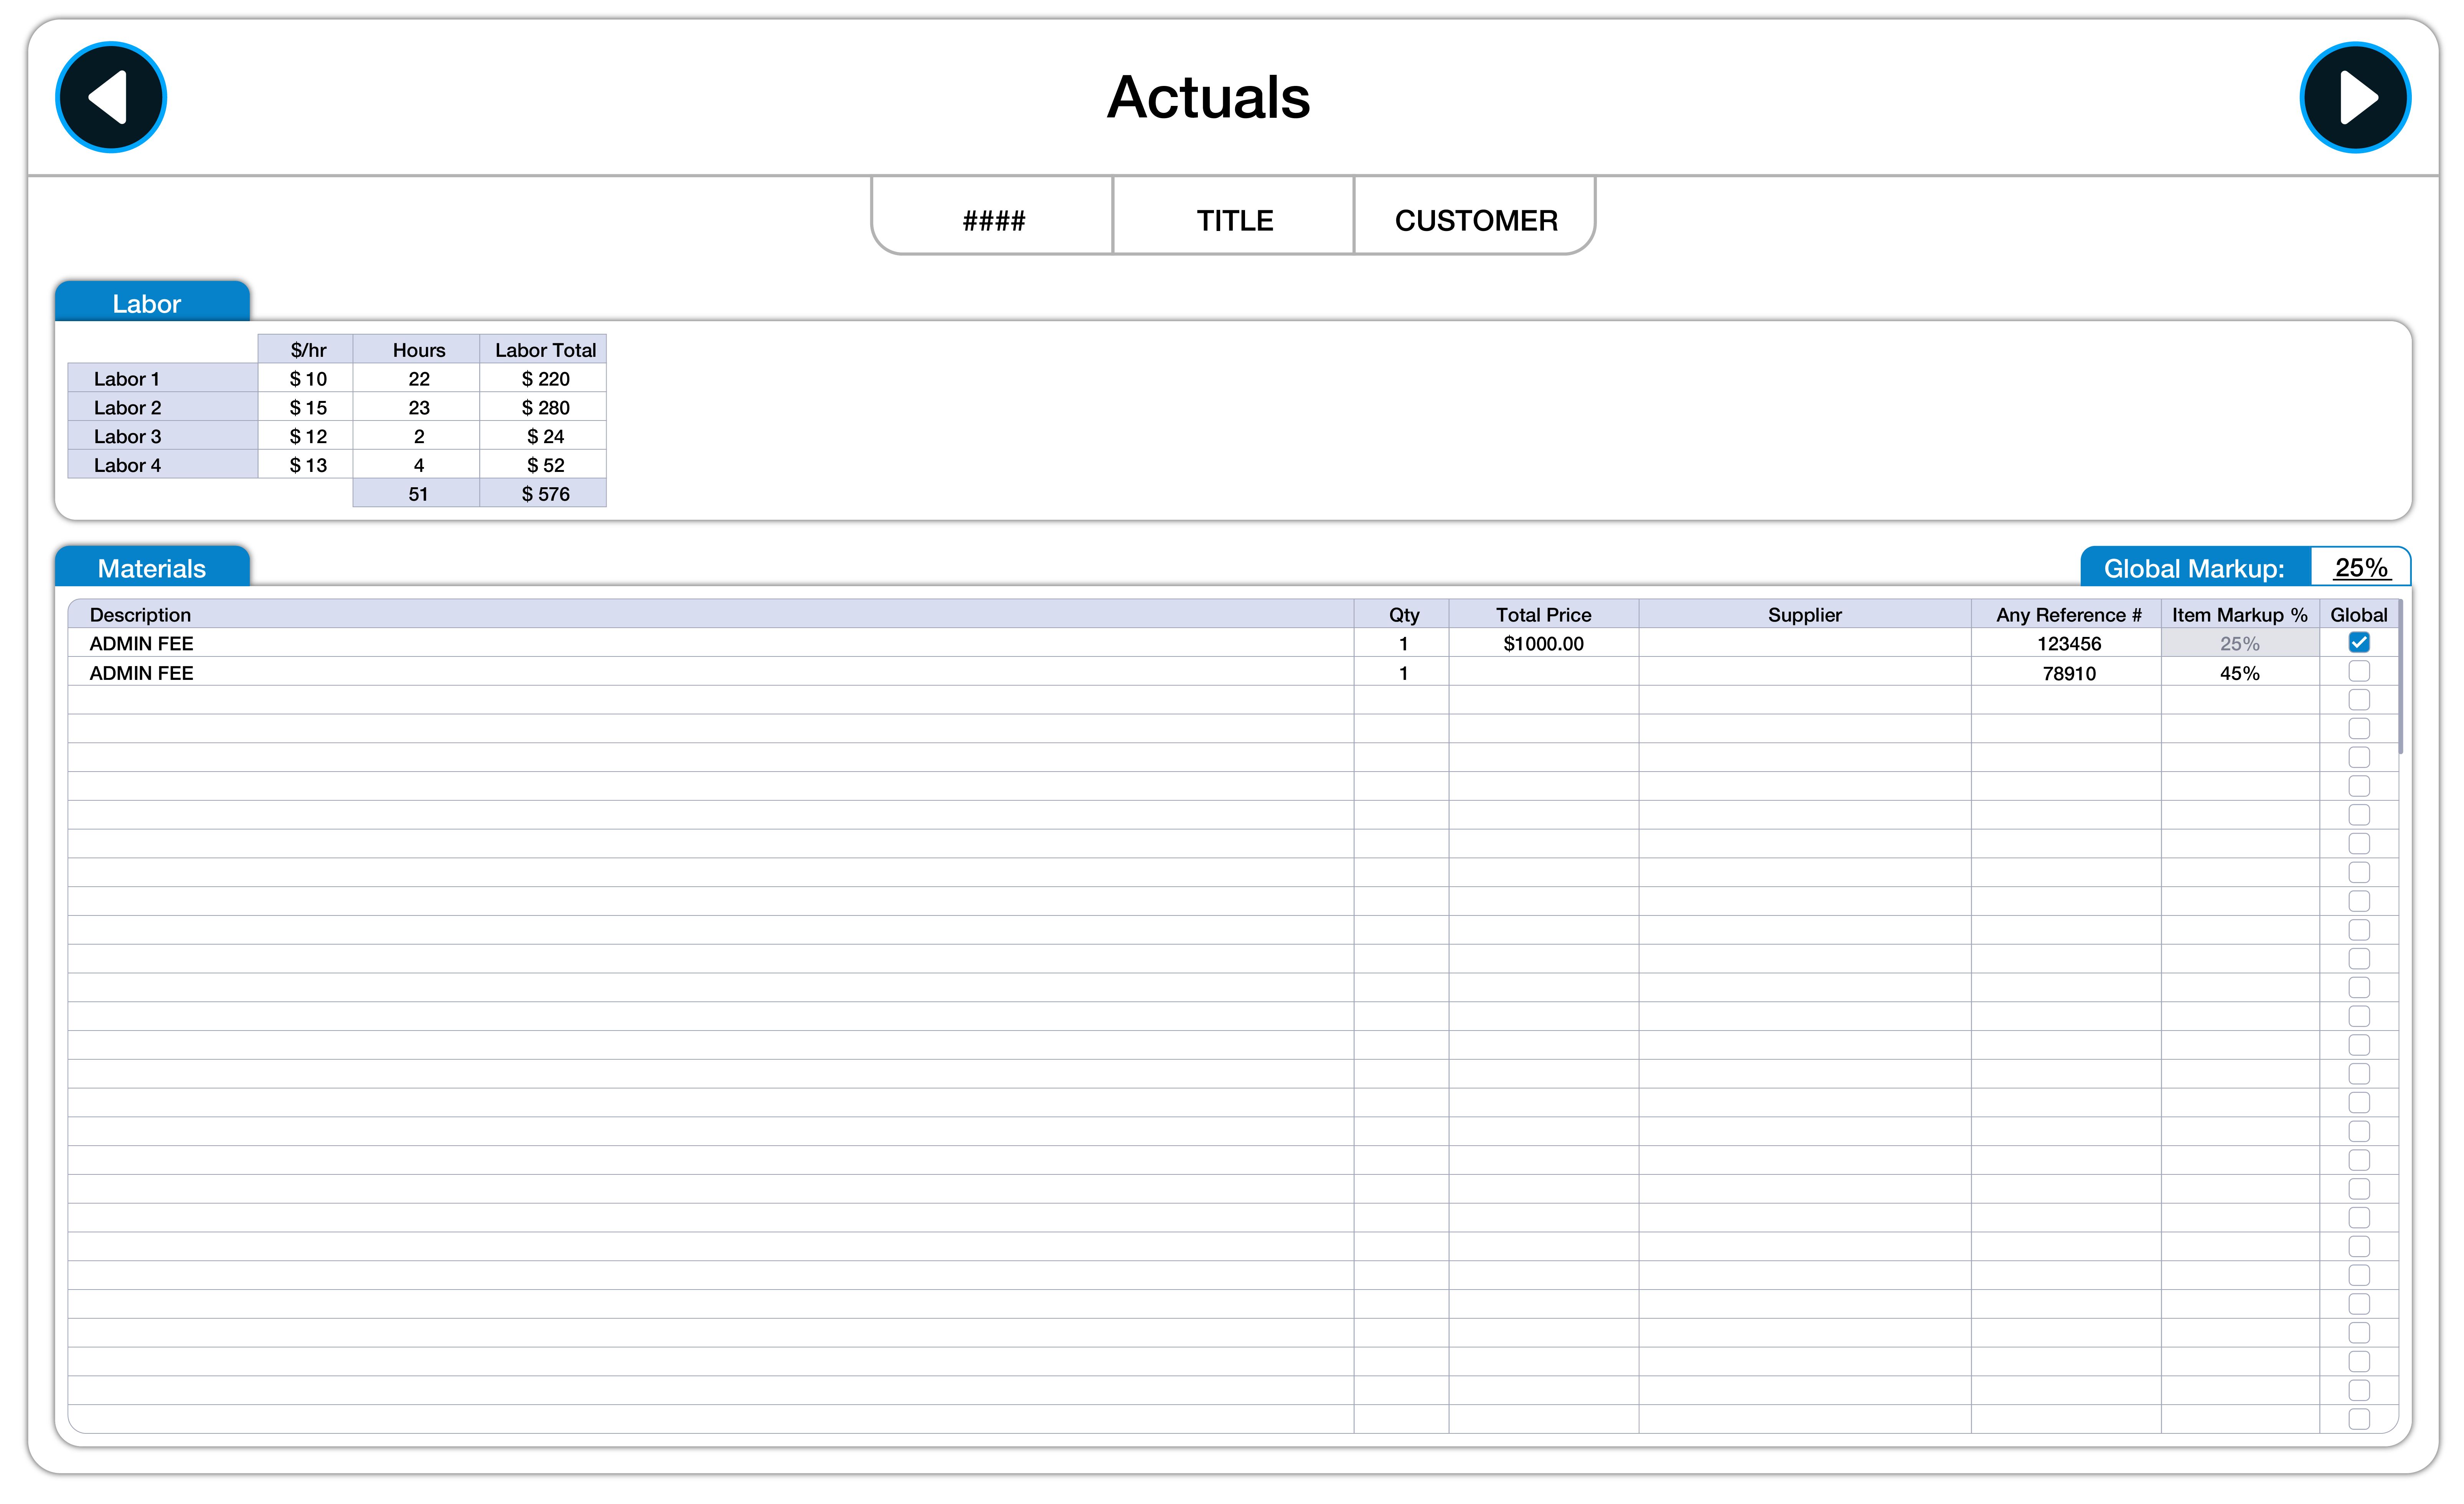Image resolution: width=2464 pixels, height=1504 pixels.
Task: Select the Labor 1 row label
Action: coord(163,378)
